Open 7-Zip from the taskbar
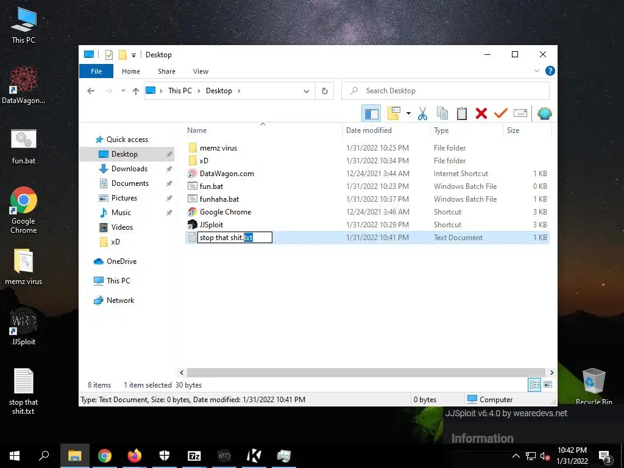The height and width of the screenshot is (468, 624). point(194,456)
